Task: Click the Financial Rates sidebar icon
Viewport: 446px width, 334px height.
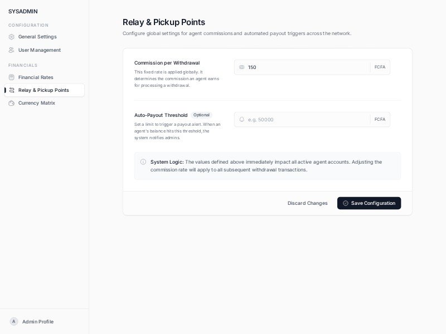Action: point(12,77)
